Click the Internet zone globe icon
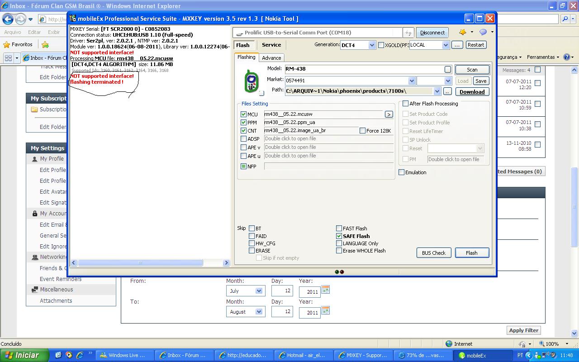 tap(449, 344)
